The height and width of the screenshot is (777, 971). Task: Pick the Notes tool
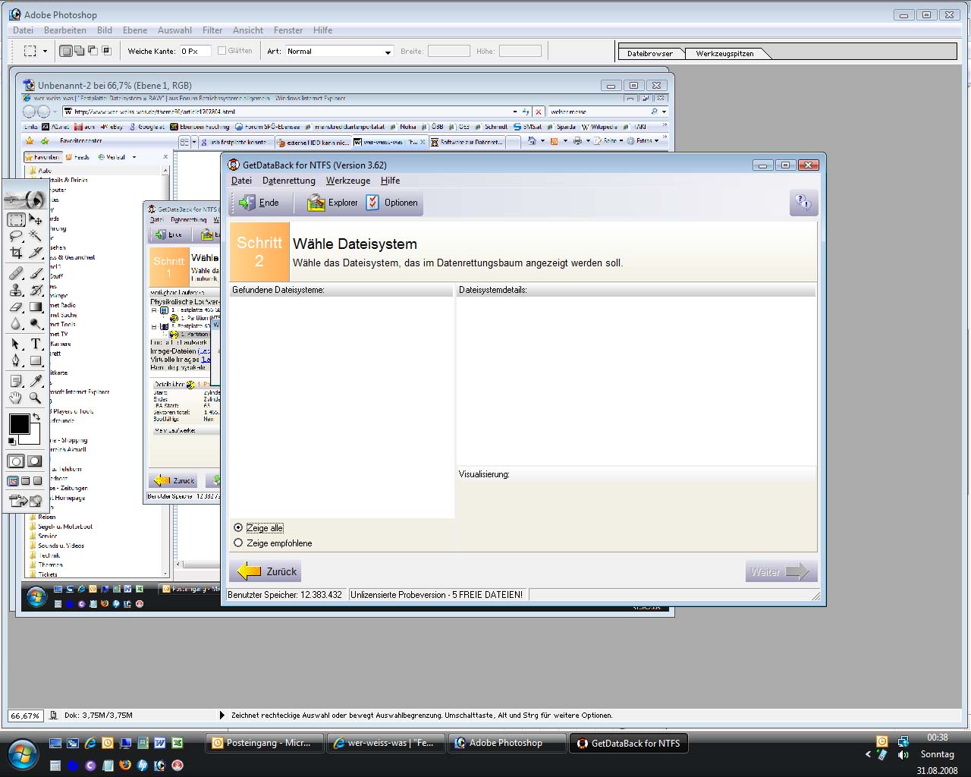pos(16,381)
